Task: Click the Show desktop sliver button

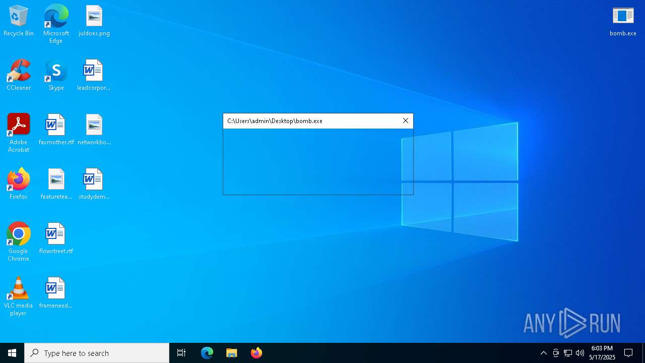Action: 643,353
